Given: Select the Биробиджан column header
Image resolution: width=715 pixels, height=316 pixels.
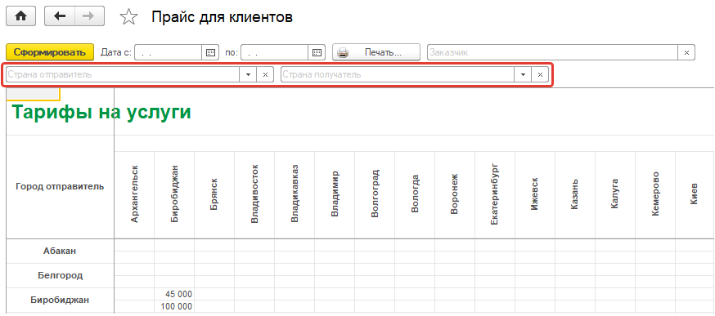Looking at the screenshot, I should pyautogui.click(x=174, y=194).
